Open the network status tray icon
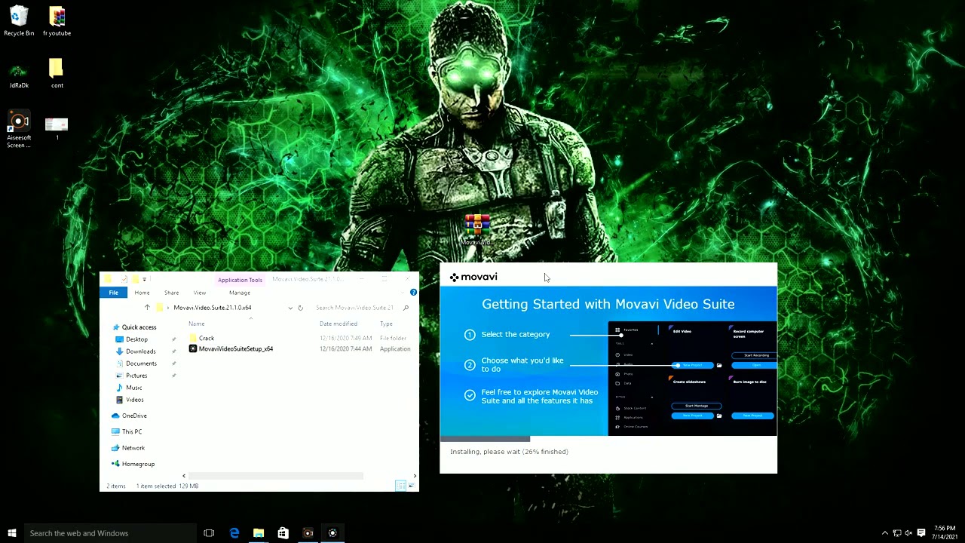 coord(896,533)
